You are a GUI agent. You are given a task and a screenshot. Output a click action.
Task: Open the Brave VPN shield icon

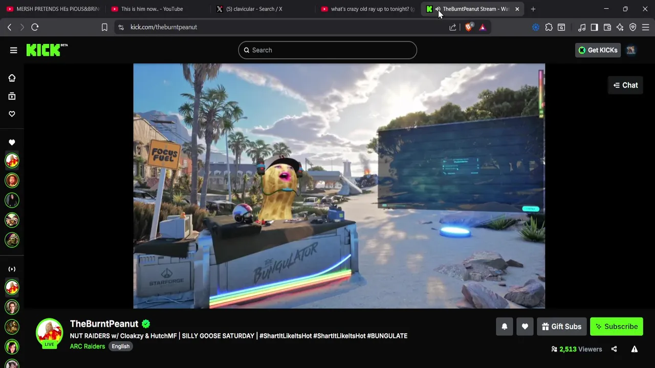633,27
